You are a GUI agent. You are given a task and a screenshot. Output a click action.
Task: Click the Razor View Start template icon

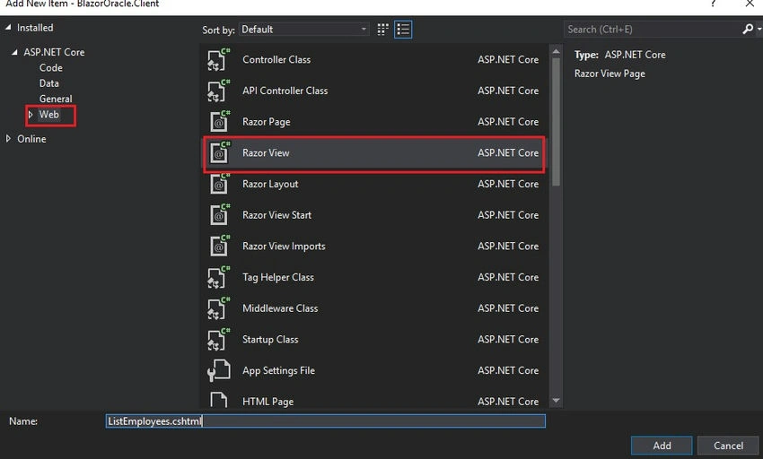coord(219,215)
